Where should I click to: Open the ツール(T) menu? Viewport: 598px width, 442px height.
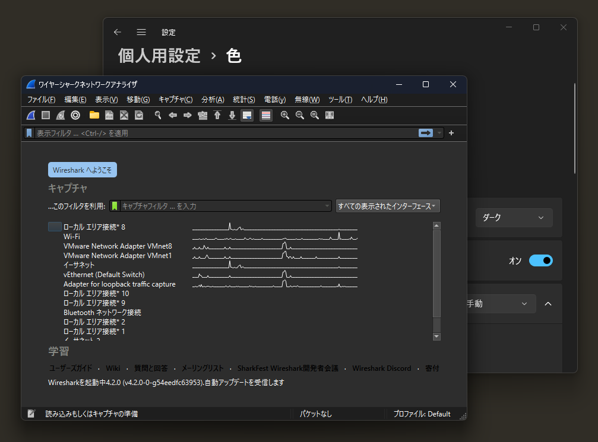(x=340, y=100)
